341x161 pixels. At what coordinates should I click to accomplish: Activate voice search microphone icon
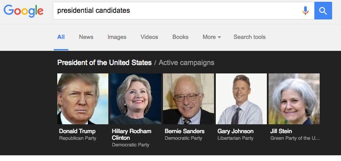click(x=305, y=11)
